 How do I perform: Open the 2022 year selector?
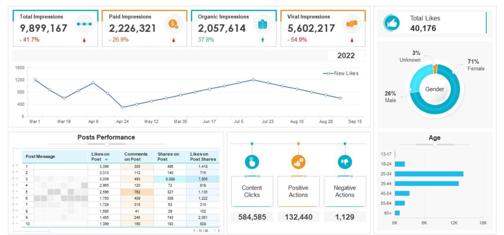[346, 56]
